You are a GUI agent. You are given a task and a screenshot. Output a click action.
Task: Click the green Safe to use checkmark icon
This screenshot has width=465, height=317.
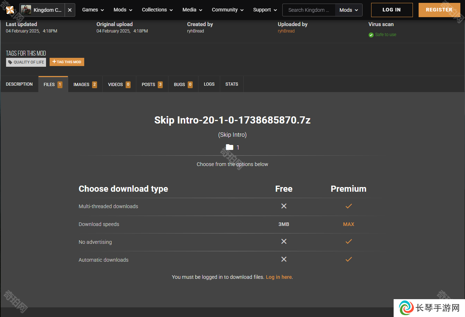(371, 35)
